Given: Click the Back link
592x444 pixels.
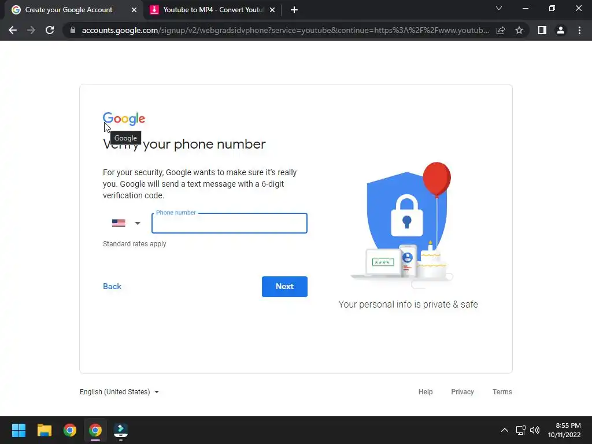Looking at the screenshot, I should click(112, 287).
